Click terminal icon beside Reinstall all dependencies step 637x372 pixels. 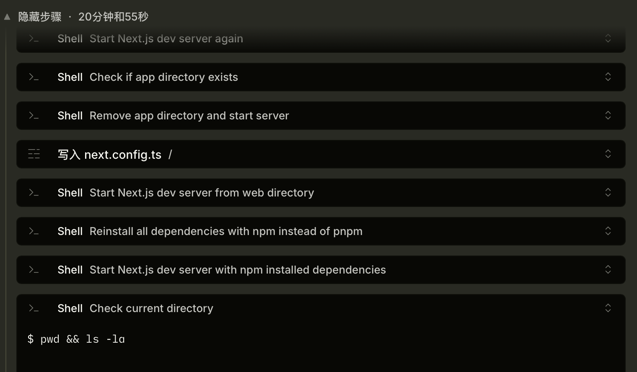(x=34, y=231)
